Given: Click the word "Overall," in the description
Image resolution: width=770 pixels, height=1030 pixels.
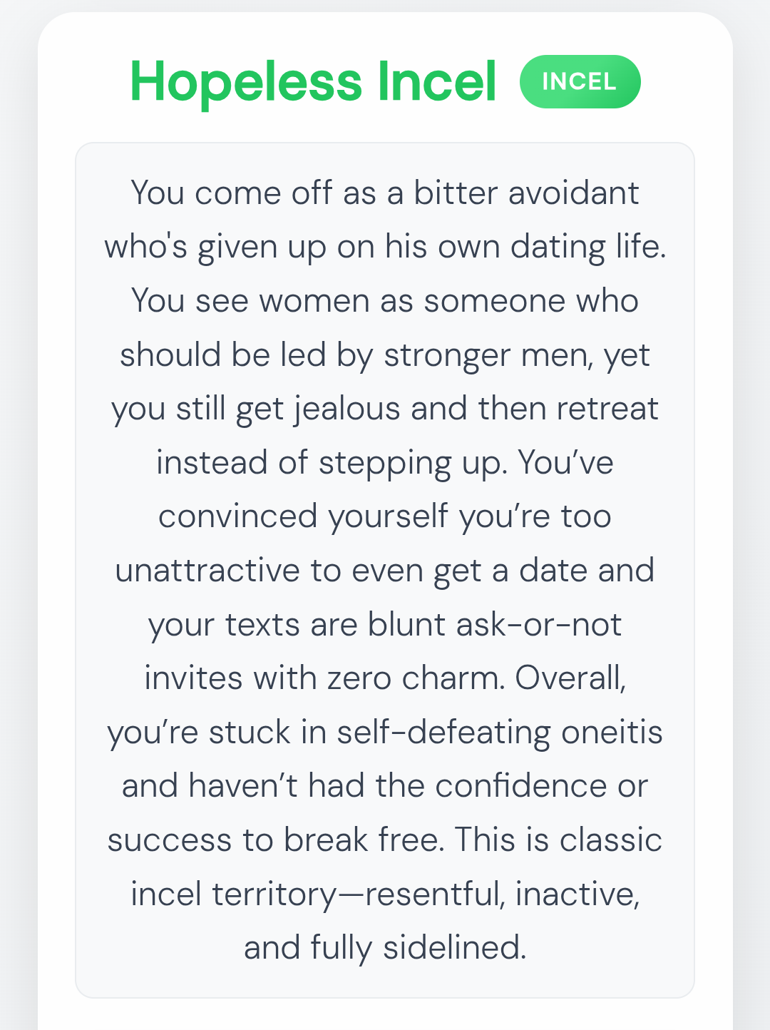Looking at the screenshot, I should tap(570, 678).
